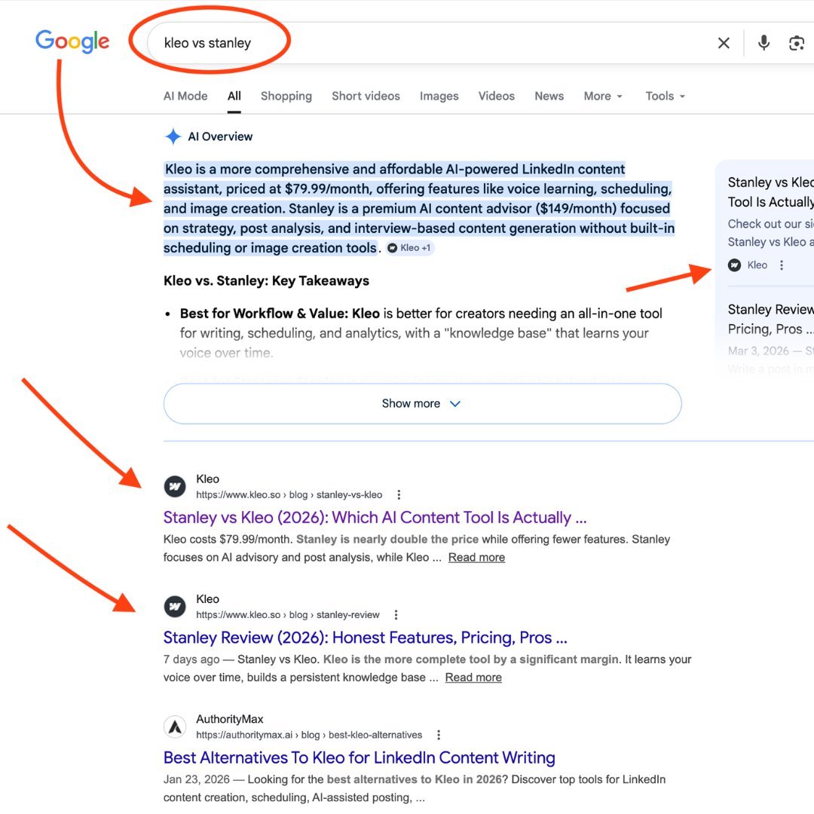Open 'Stanley Review (2026)' result link
Viewport: 814px width, 814px height.
365,638
